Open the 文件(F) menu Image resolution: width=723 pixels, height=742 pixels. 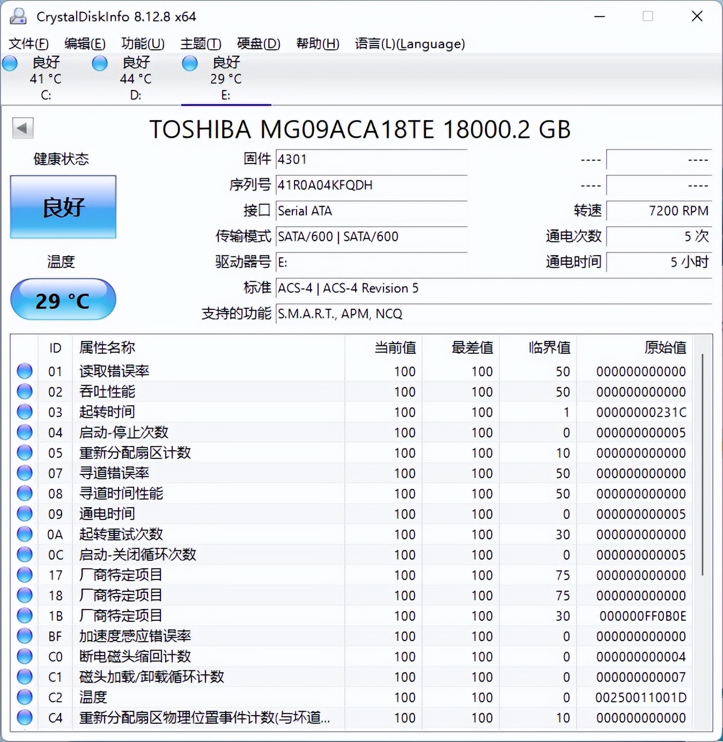[x=29, y=43]
